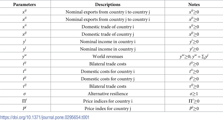Image resolution: width=223 pixels, height=120 pixels.
Task: Click the σ≥1 note cell
Action: tap(194, 94)
